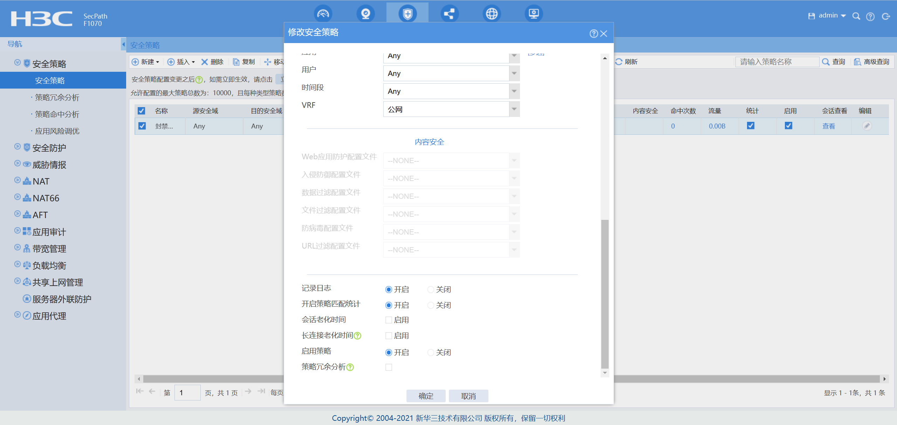Enable 会话老化时间 checkbox

[389, 320]
